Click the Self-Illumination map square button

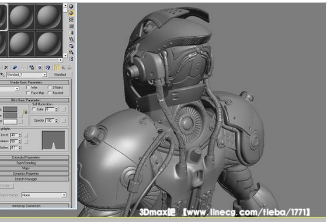coord(64,109)
